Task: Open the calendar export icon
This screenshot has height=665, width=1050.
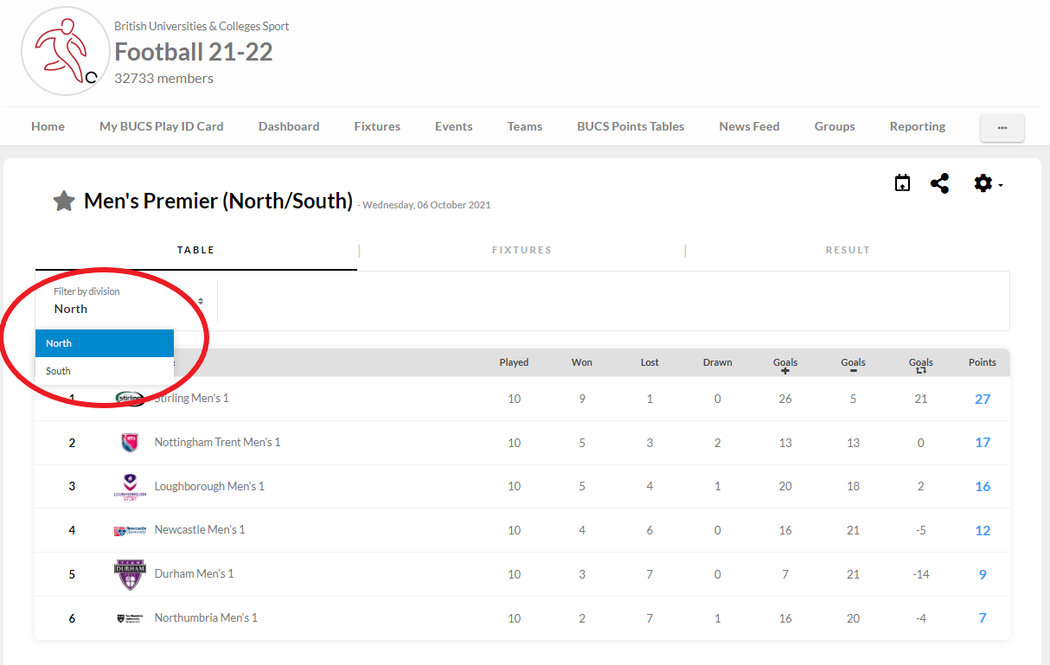Action: [x=902, y=183]
